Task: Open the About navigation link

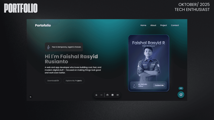Action: 153,25
